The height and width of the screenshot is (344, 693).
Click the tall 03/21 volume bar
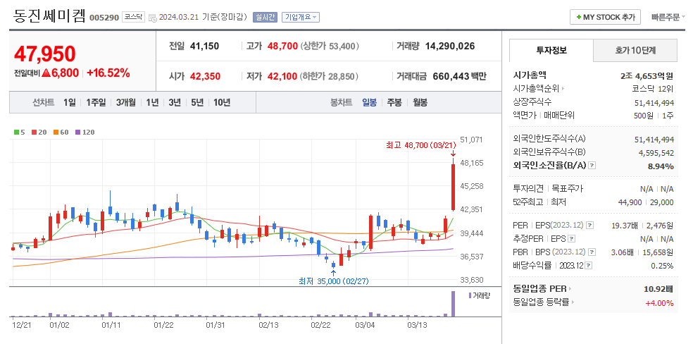[453, 304]
